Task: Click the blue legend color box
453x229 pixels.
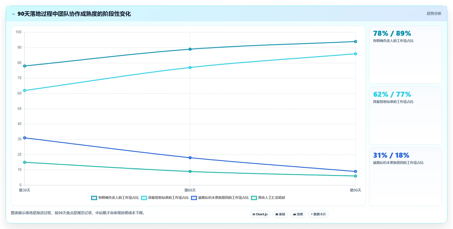Action: click(x=194, y=198)
